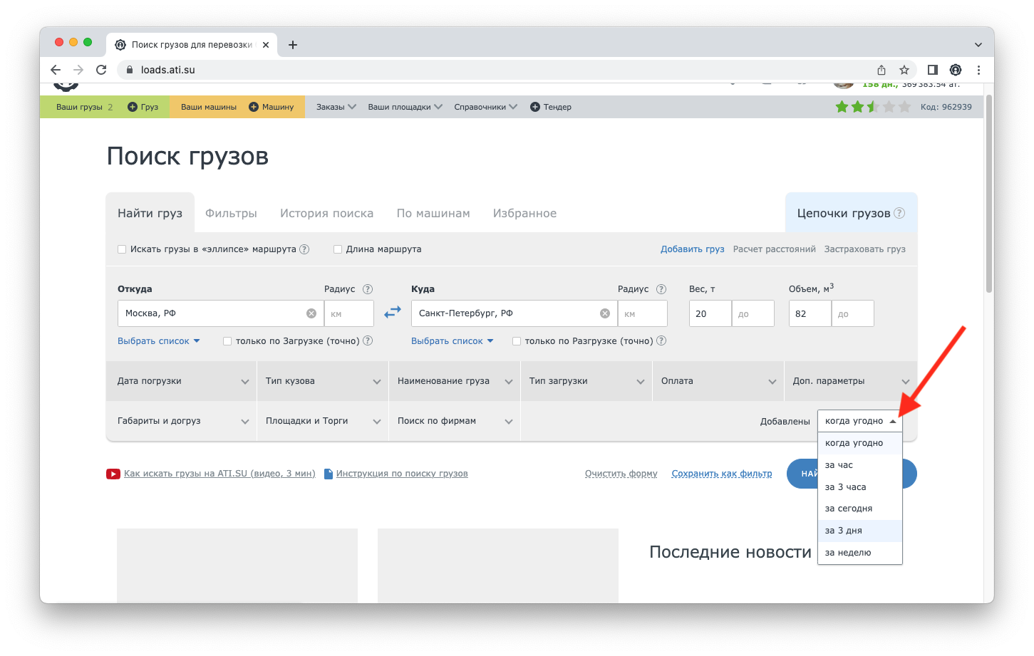Select за 3 дня option
The height and width of the screenshot is (656, 1034).
(860, 531)
